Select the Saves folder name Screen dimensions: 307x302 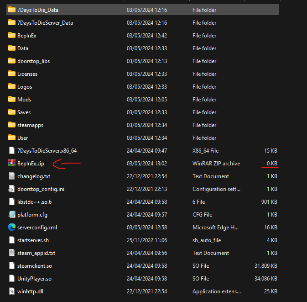[24, 112]
